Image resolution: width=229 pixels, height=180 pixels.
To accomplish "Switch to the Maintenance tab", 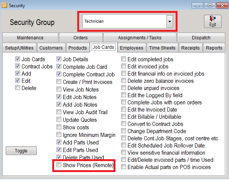I will (x=30, y=37).
